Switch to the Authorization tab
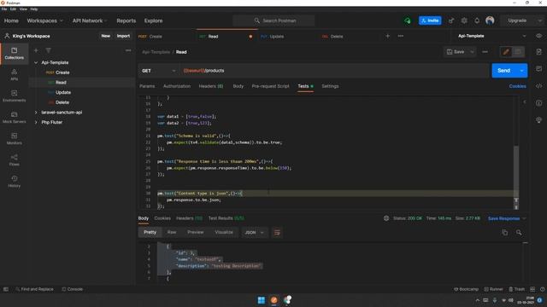Image resolution: width=547 pixels, height=307 pixels. coord(177,86)
